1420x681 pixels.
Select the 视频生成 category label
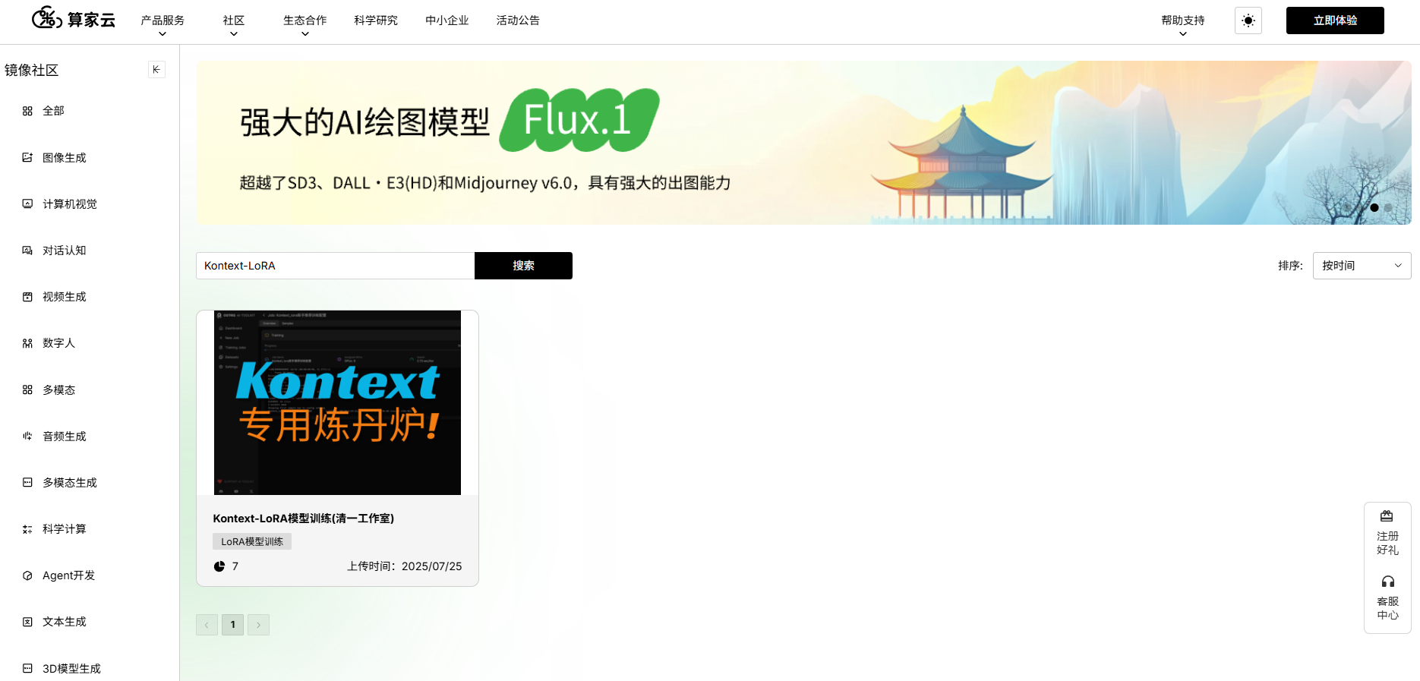click(65, 297)
